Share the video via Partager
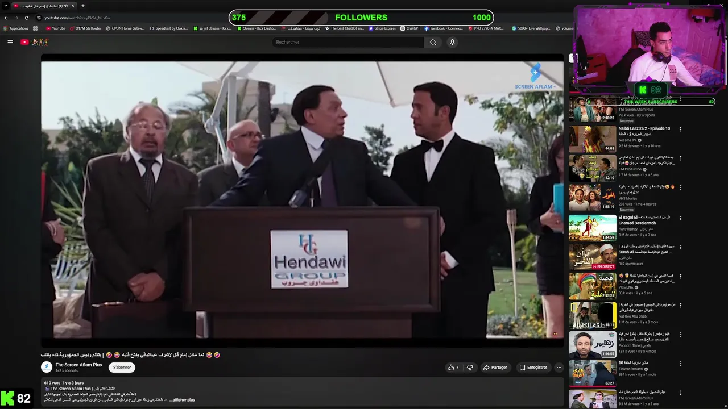The height and width of the screenshot is (409, 728). pyautogui.click(x=495, y=368)
